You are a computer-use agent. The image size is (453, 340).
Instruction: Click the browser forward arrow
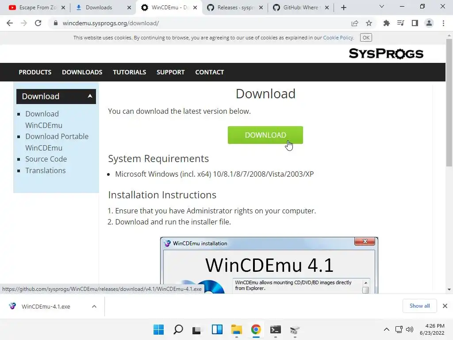coord(24,23)
